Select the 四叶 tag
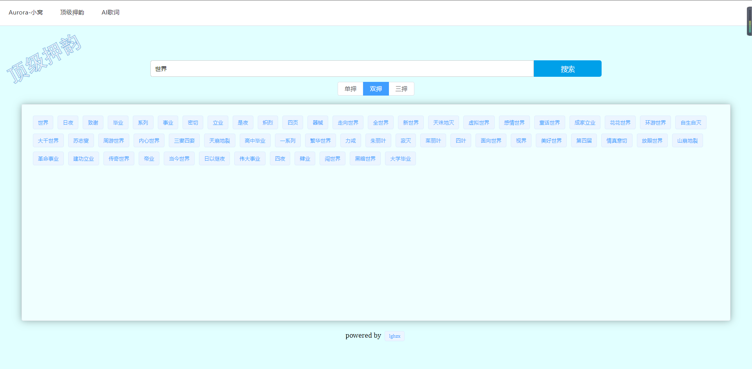This screenshot has width=752, height=369. (x=461, y=141)
